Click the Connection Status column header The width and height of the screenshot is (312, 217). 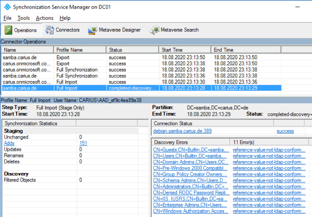click(212, 124)
